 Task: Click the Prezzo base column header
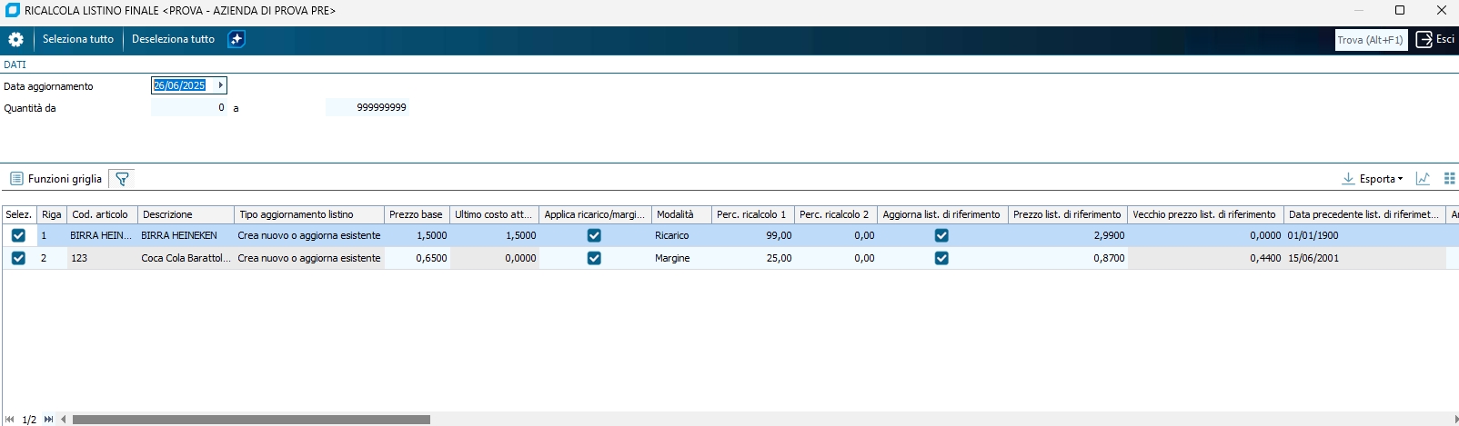click(x=417, y=214)
